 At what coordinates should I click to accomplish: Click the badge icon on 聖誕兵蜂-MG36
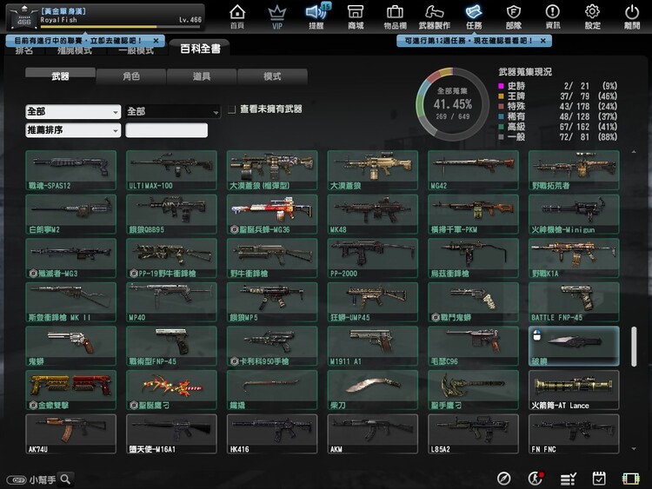[x=234, y=229]
